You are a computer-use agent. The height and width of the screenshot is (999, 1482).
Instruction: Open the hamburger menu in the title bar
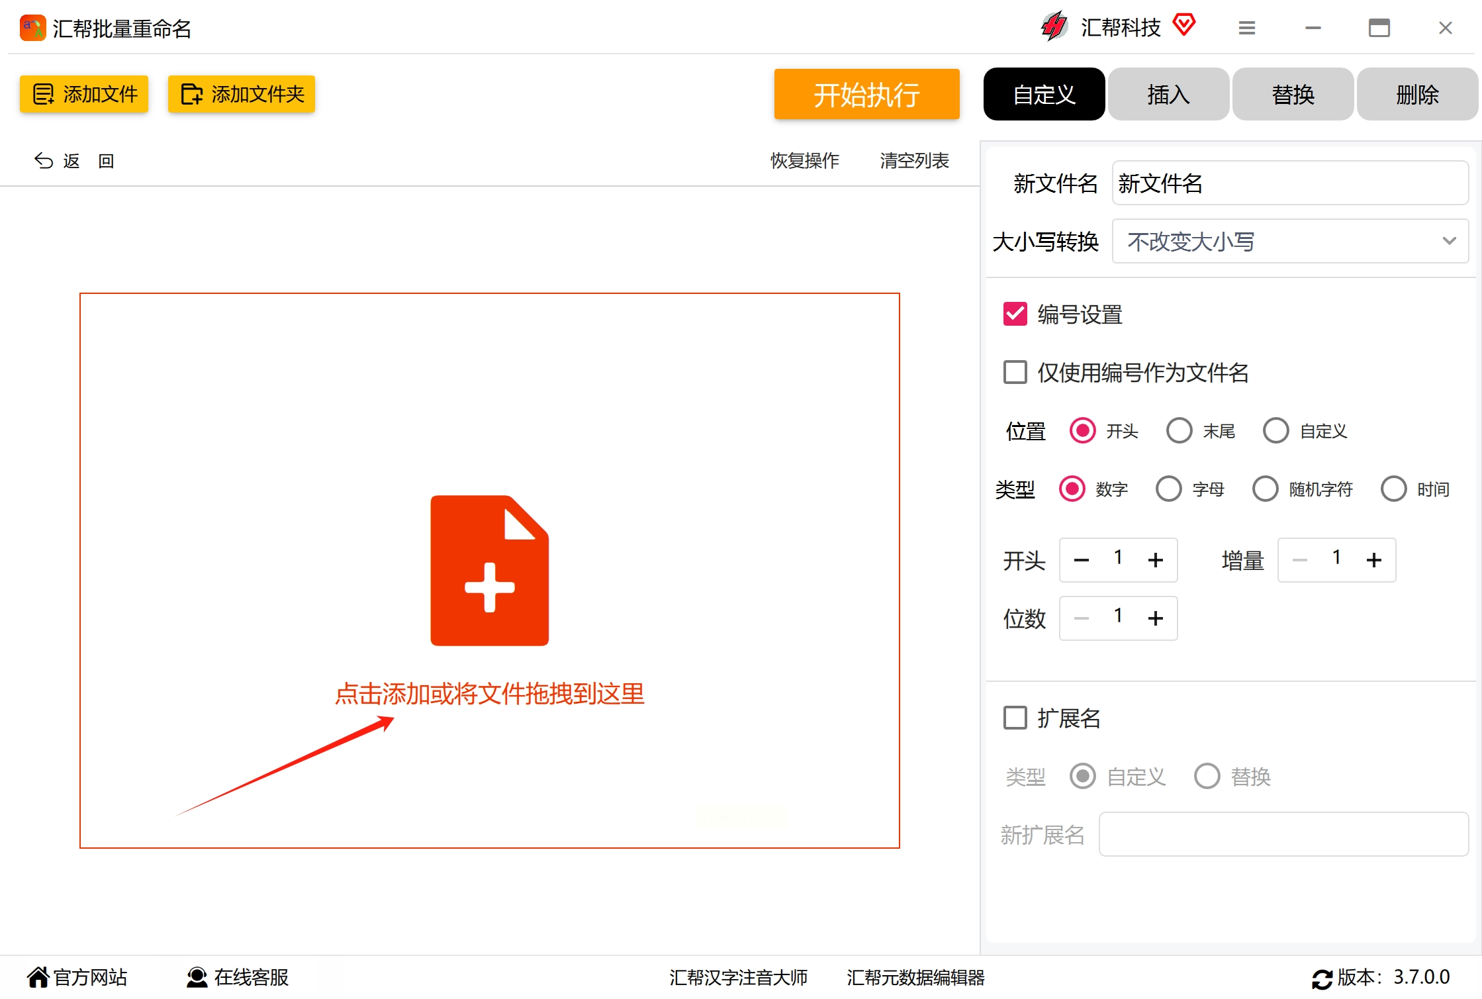click(1246, 28)
